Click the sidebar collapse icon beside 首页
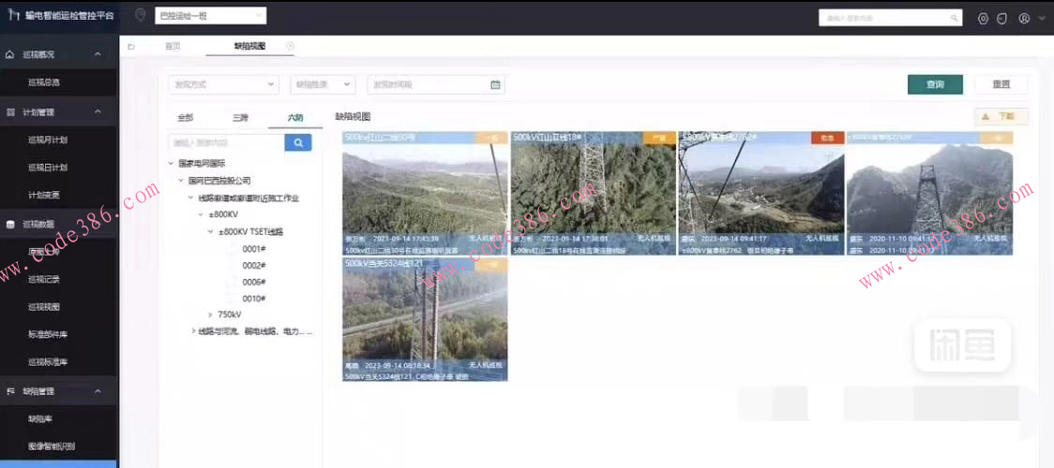Screen dimensions: 1054x468 (131, 47)
